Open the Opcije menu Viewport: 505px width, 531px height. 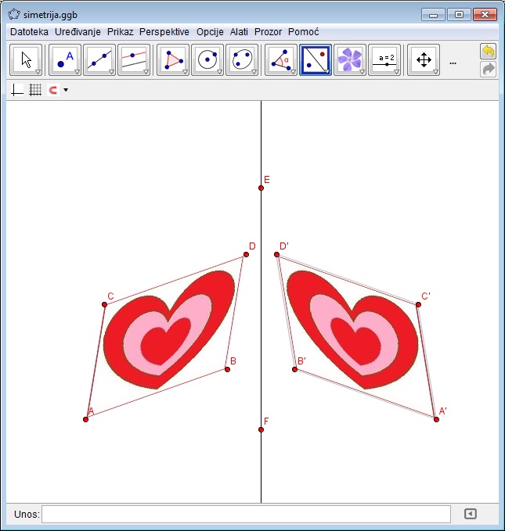click(210, 32)
